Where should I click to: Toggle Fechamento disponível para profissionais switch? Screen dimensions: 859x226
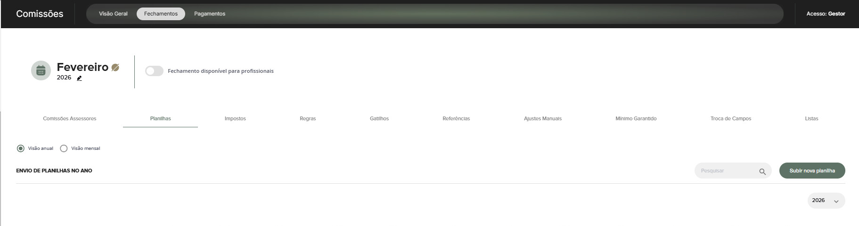tap(154, 71)
